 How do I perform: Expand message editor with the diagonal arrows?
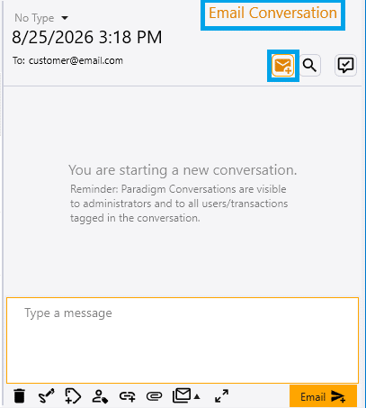tap(222, 396)
